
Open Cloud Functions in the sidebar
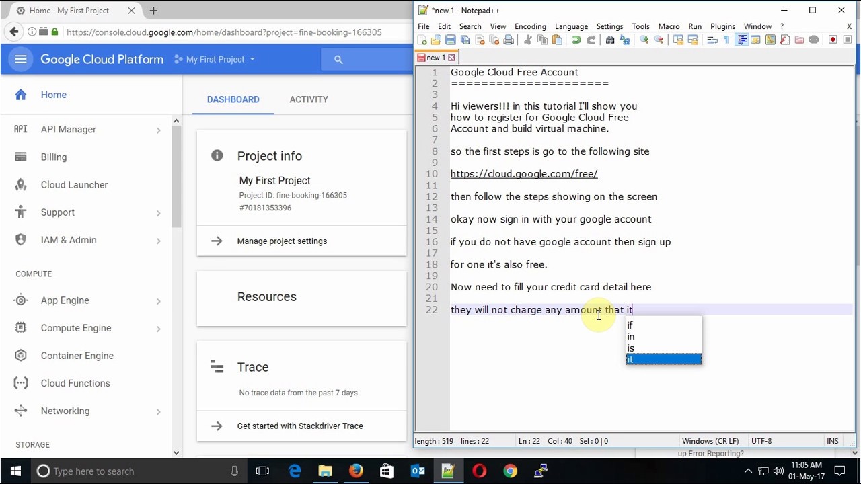[75, 383]
